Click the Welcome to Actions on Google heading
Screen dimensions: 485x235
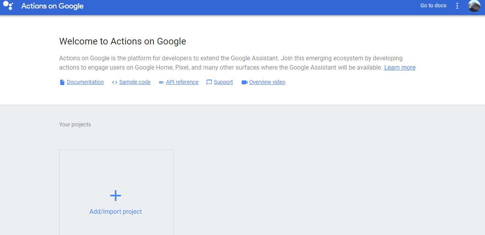click(123, 41)
